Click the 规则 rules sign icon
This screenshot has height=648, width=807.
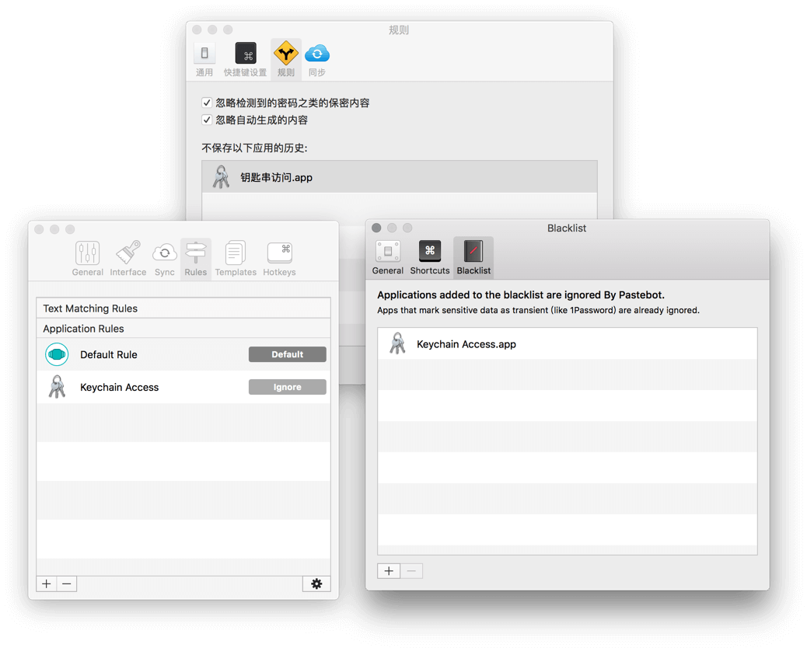(286, 54)
